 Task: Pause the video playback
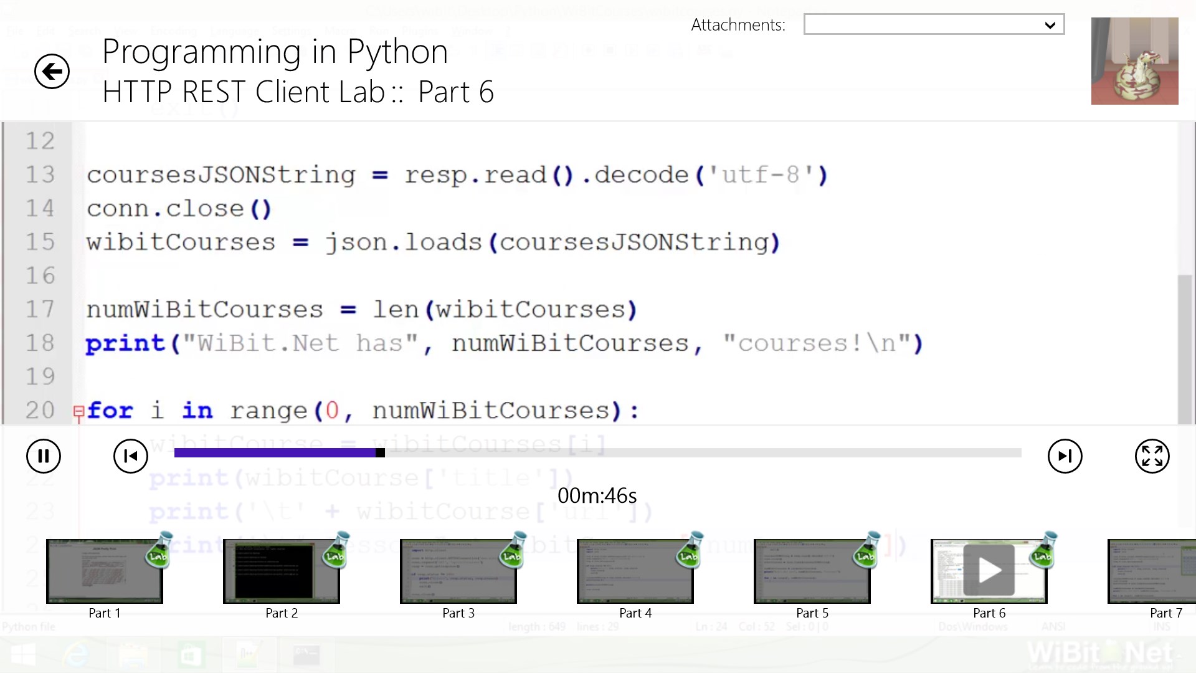pyautogui.click(x=44, y=456)
